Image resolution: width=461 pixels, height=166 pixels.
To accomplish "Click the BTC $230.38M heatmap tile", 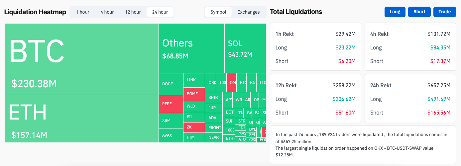I will 81,59.
